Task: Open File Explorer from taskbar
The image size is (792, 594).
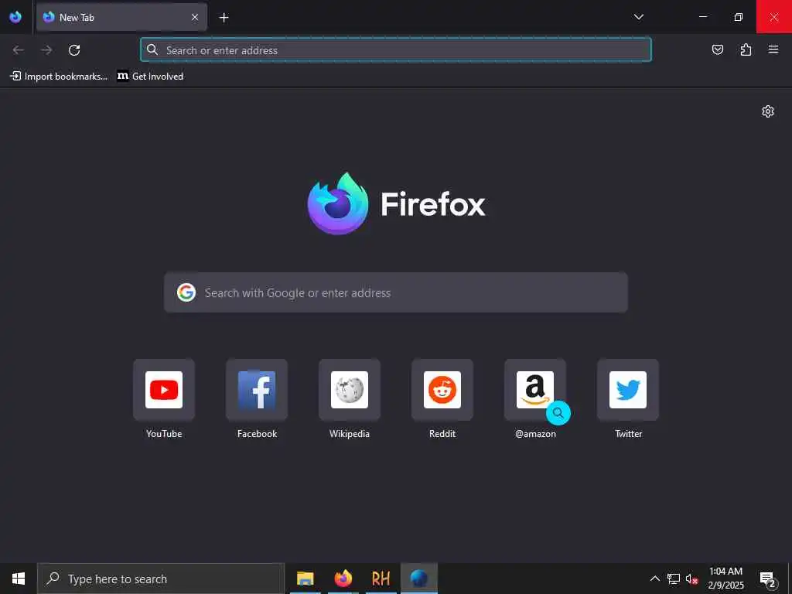Action: coord(305,579)
